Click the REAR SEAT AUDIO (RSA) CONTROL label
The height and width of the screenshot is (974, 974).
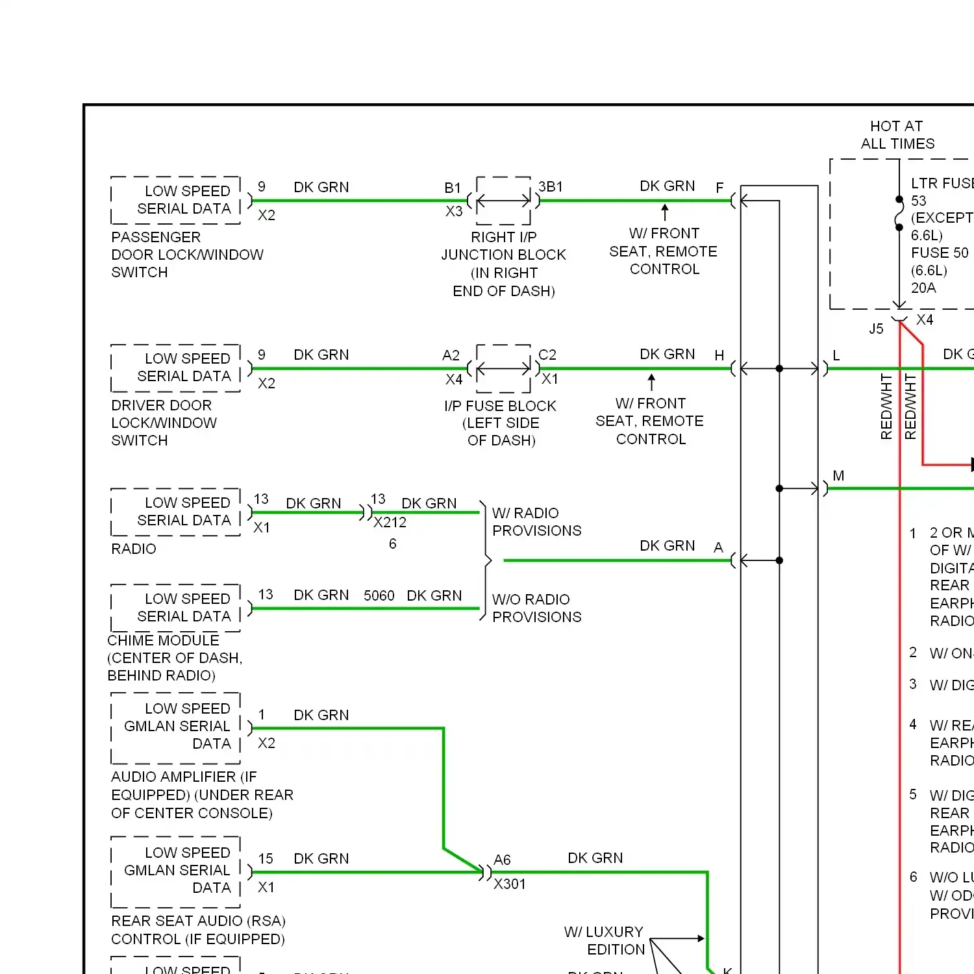[x=198, y=930]
